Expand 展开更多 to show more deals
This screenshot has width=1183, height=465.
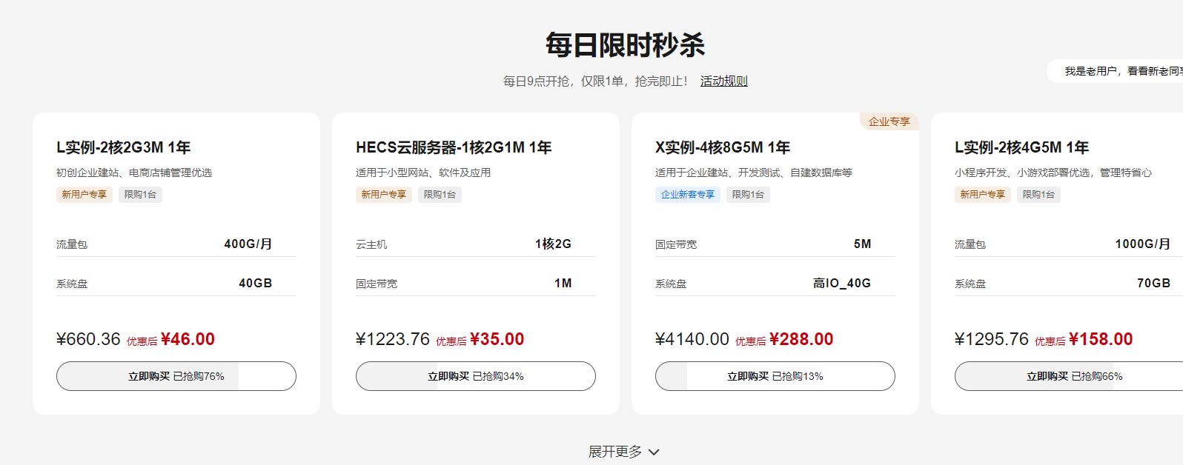pyautogui.click(x=615, y=451)
